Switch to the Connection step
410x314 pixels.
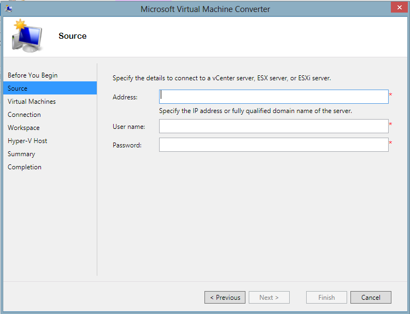(24, 115)
